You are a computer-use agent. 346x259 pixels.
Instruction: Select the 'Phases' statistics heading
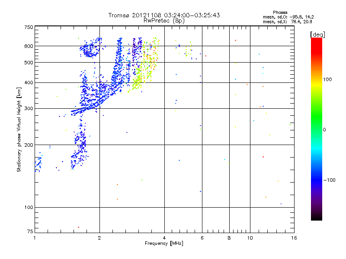(x=280, y=13)
